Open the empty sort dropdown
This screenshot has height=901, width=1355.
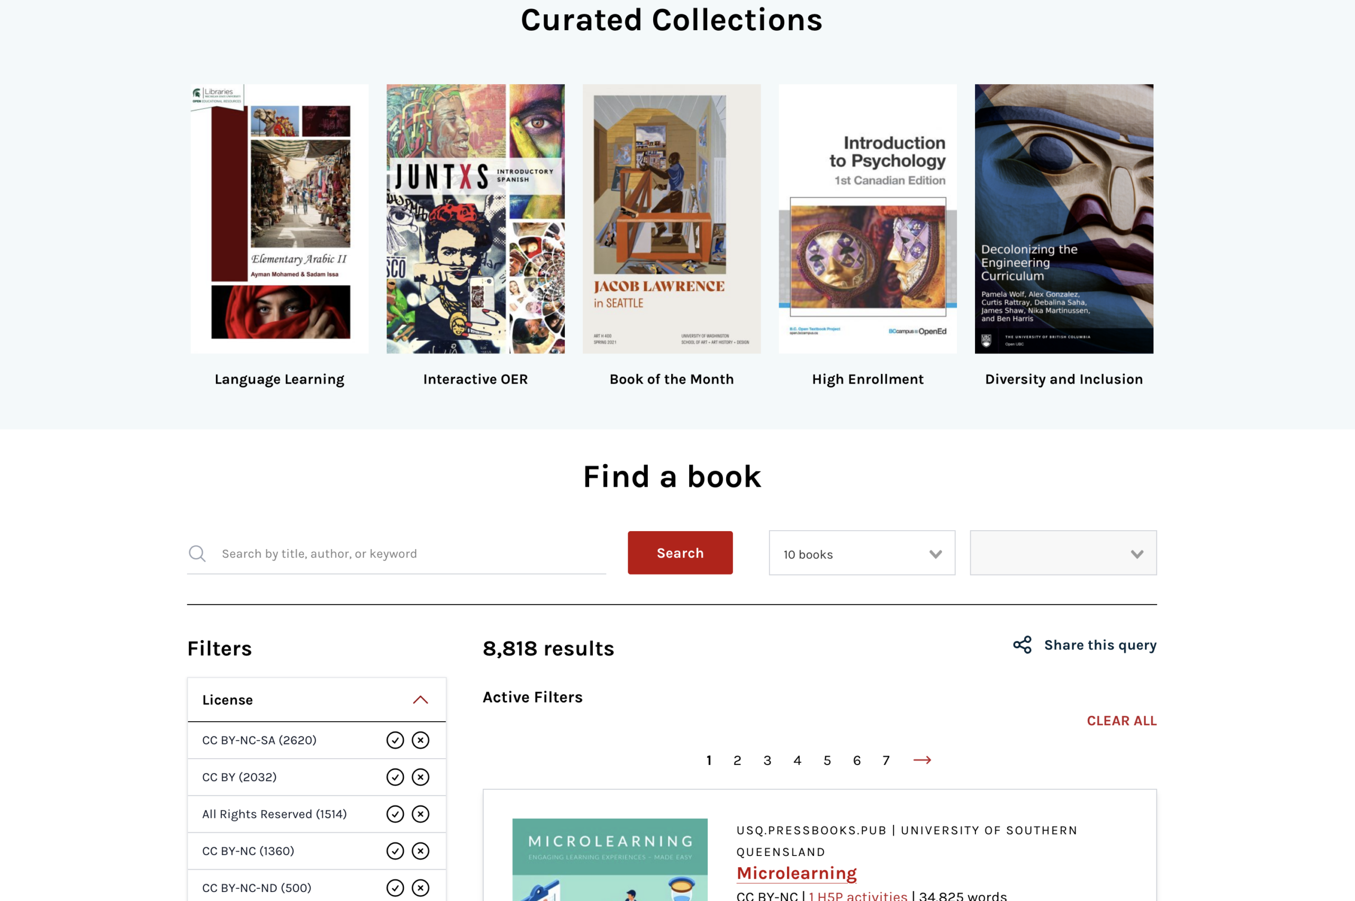click(x=1063, y=553)
